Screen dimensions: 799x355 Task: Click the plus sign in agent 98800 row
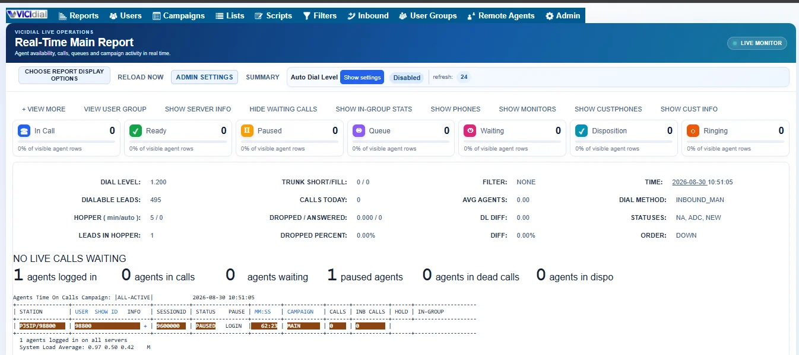pos(145,326)
